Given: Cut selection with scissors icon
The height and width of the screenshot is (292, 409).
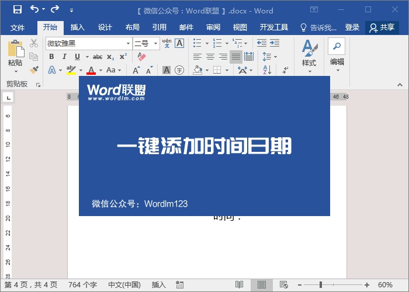Looking at the screenshot, I should pos(34,43).
